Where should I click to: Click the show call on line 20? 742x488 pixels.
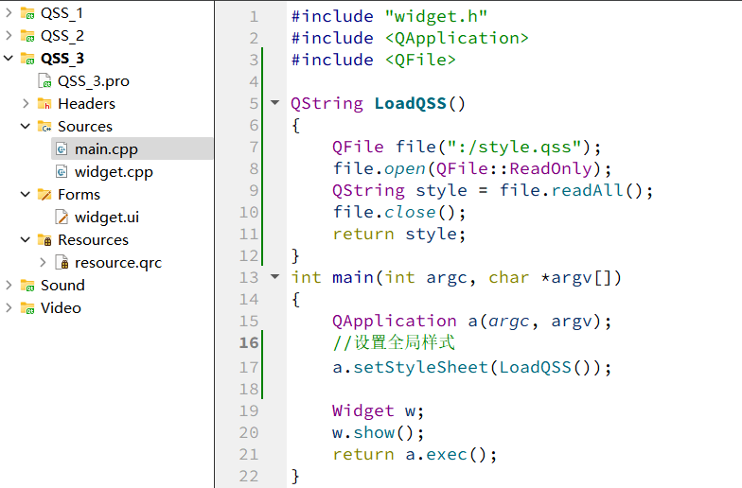[x=374, y=433]
